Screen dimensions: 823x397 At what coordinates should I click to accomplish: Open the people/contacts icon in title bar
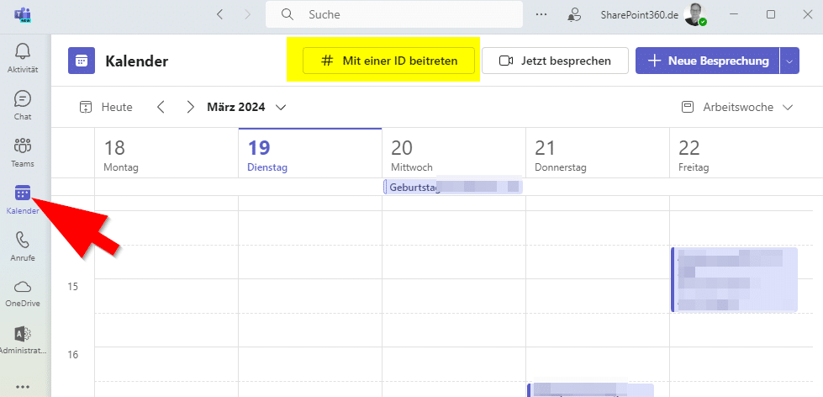point(574,14)
